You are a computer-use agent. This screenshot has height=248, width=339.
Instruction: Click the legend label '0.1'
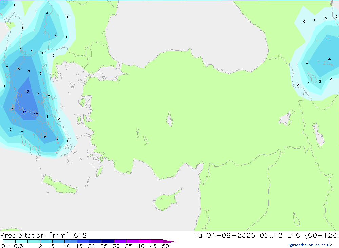(6, 246)
